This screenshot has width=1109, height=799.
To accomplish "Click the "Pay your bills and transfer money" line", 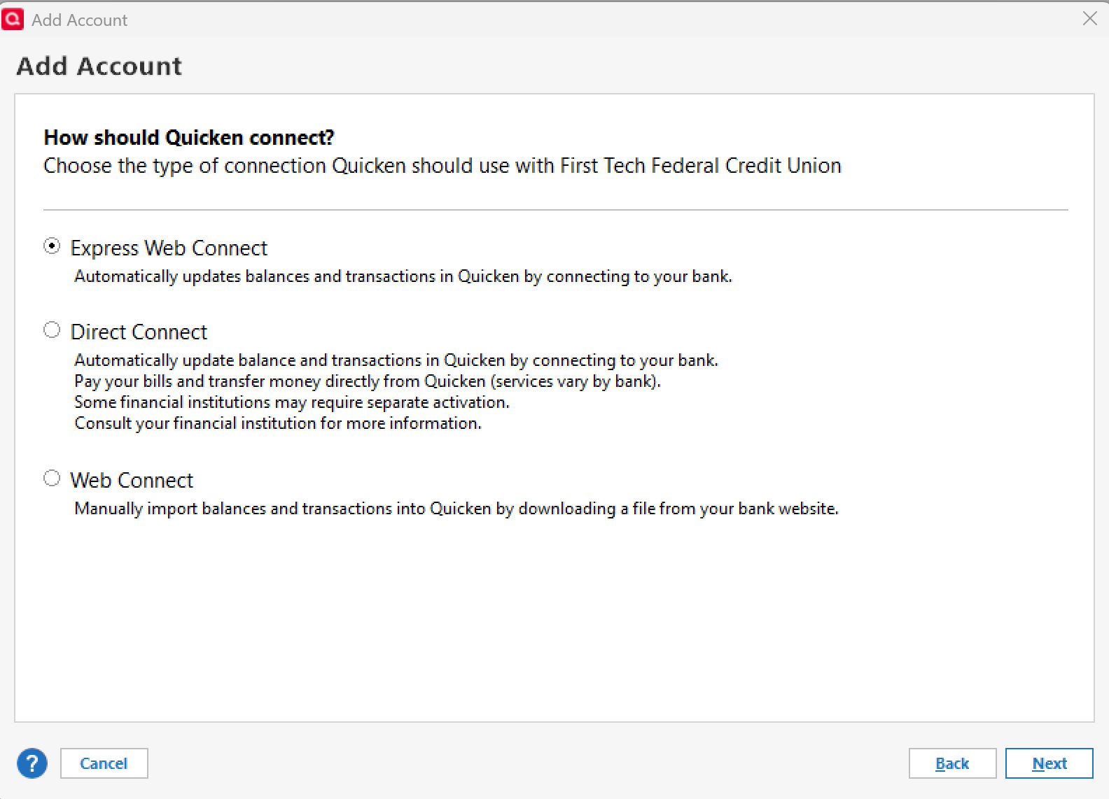I will pos(367,381).
